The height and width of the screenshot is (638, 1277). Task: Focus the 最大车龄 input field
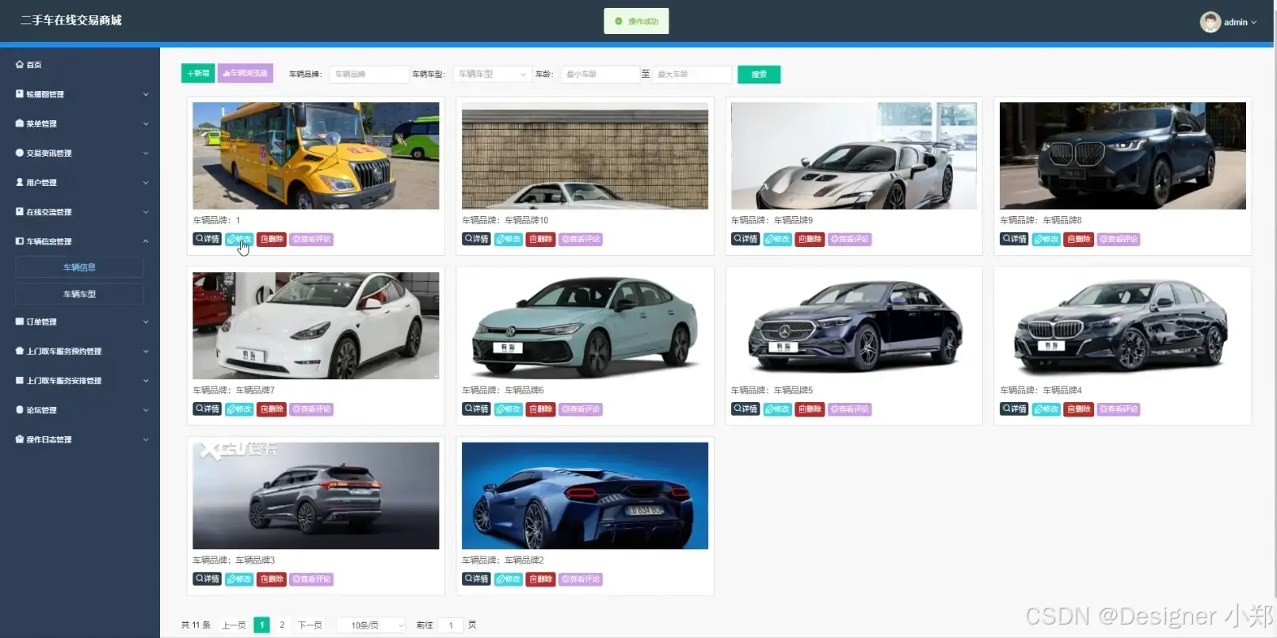tap(692, 74)
